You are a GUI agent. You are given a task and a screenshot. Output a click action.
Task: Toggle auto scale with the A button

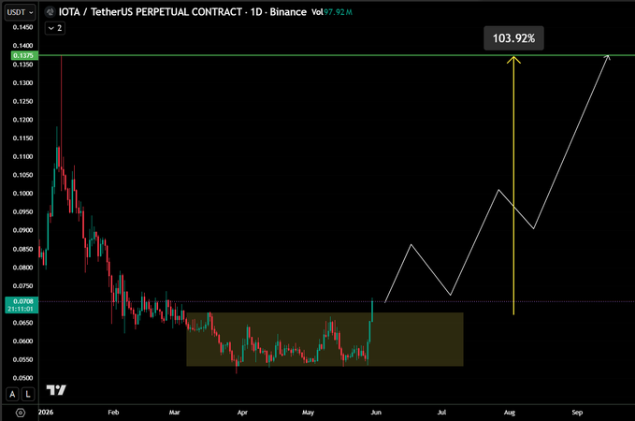click(x=12, y=394)
